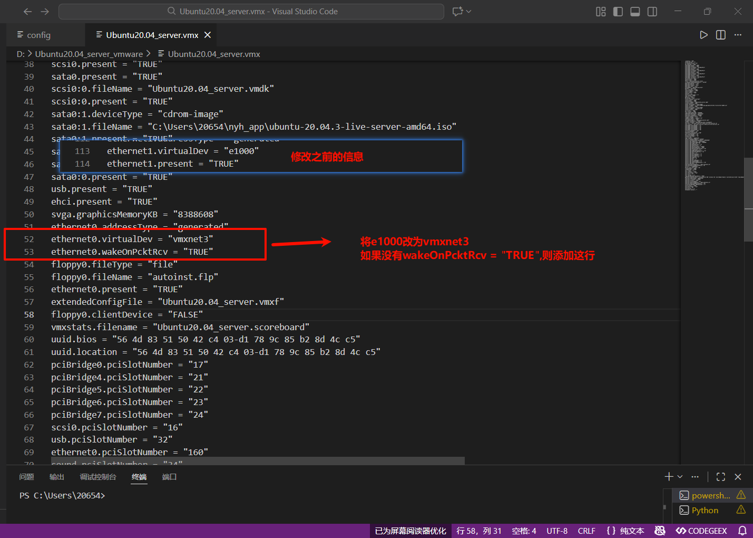Run the file with the play icon
Viewport: 753px width, 538px height.
(703, 35)
